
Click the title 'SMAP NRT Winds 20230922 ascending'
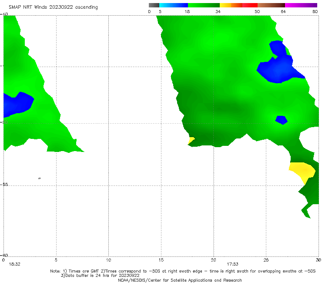[x=53, y=7]
